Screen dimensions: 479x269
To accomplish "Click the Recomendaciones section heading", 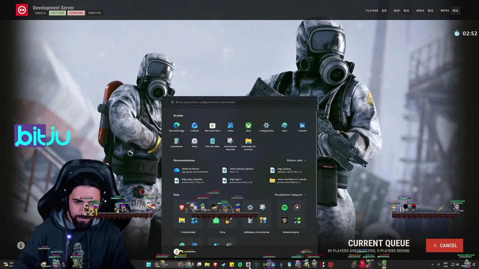I will [x=184, y=160].
